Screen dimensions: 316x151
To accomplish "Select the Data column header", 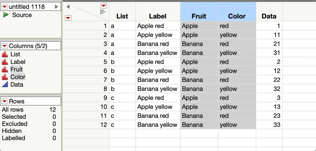I will pos(269,12).
